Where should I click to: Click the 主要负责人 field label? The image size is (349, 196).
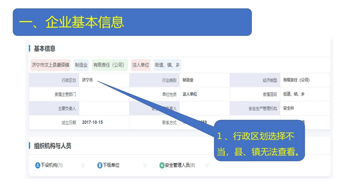(x=67, y=108)
